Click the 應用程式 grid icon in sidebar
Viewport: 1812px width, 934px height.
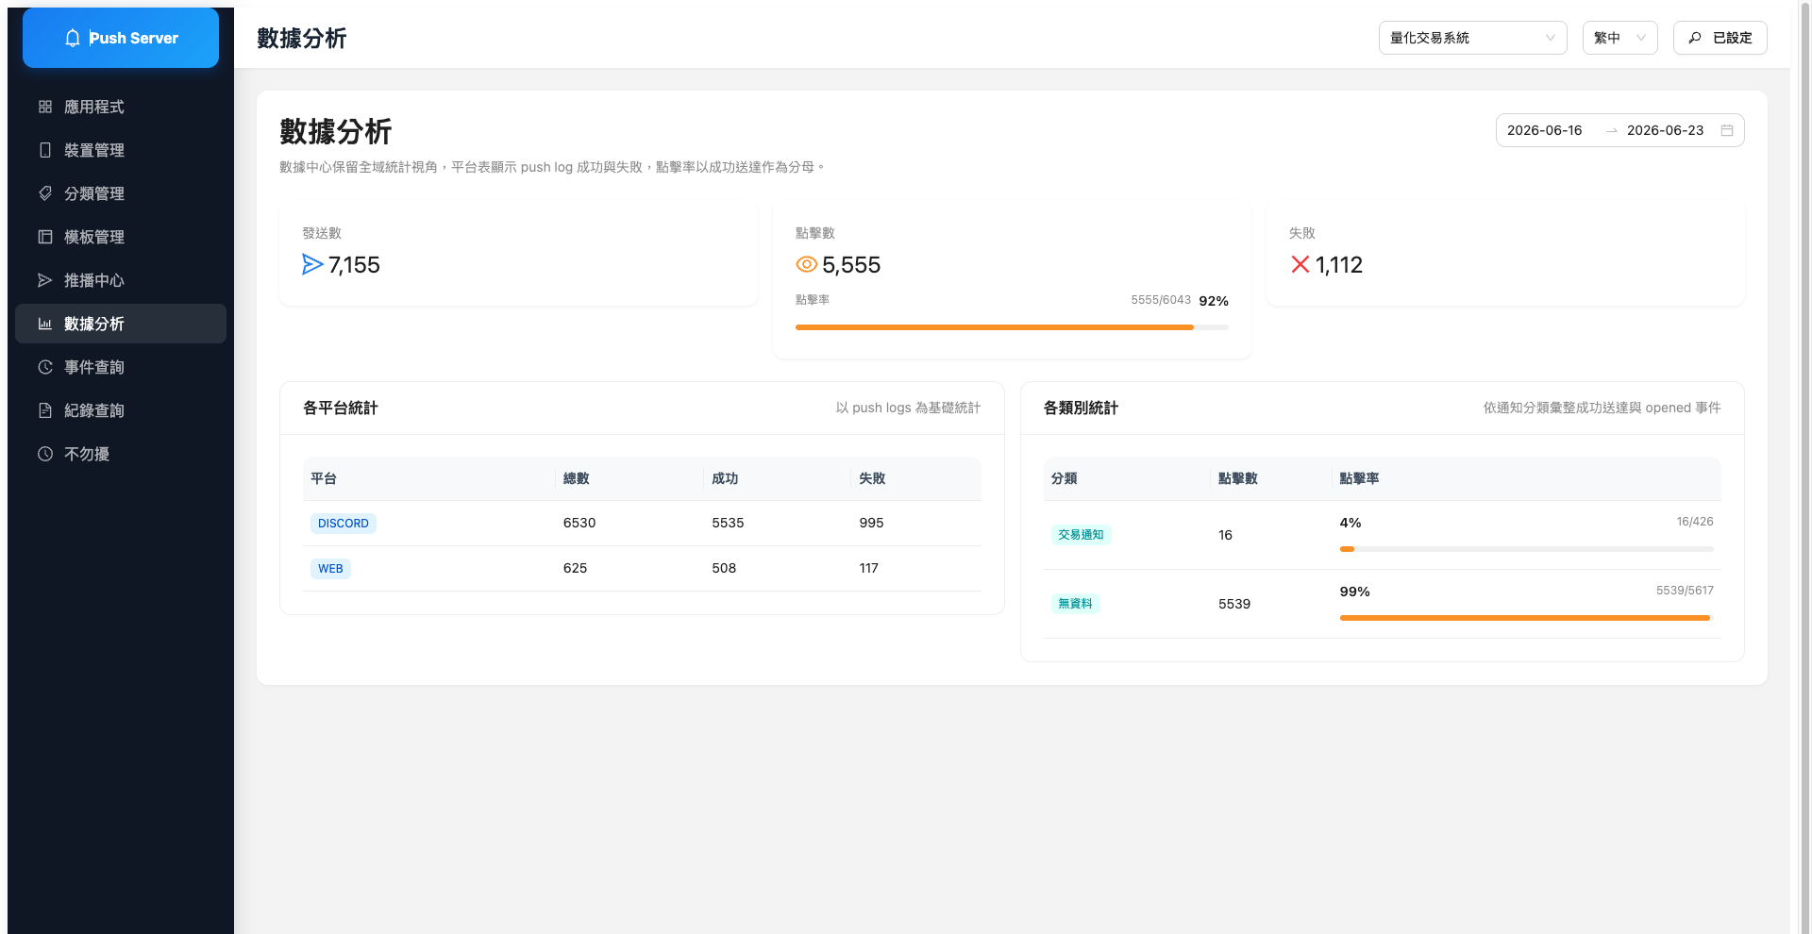point(44,107)
